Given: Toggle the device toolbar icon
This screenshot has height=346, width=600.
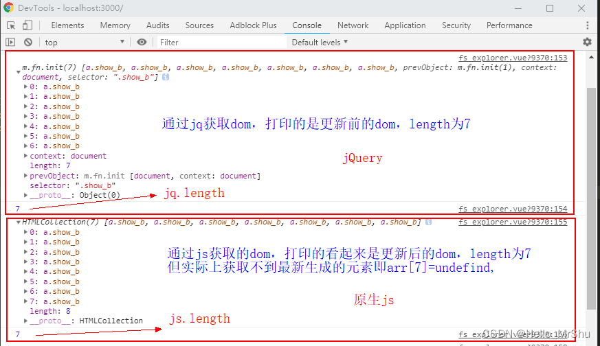Looking at the screenshot, I should [27, 25].
